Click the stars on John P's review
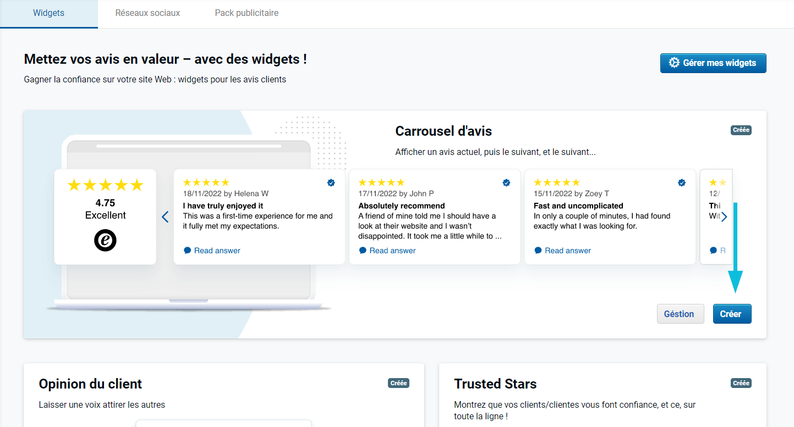 (x=381, y=182)
